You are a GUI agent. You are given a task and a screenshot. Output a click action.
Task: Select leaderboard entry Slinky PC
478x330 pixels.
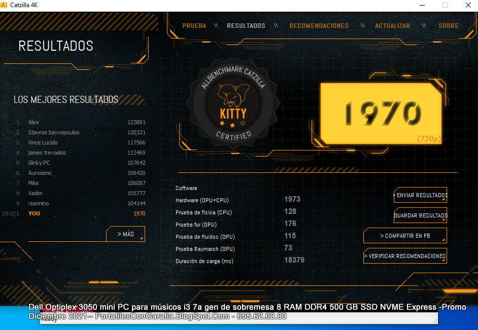[x=81, y=163]
